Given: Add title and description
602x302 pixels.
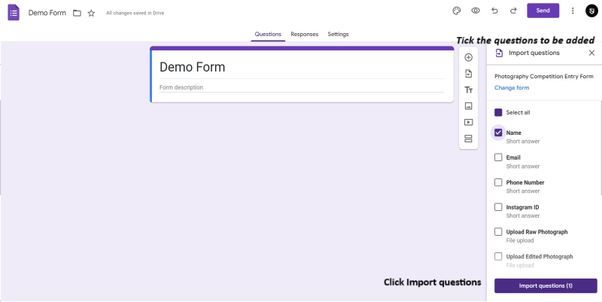Looking at the screenshot, I should [468, 90].
